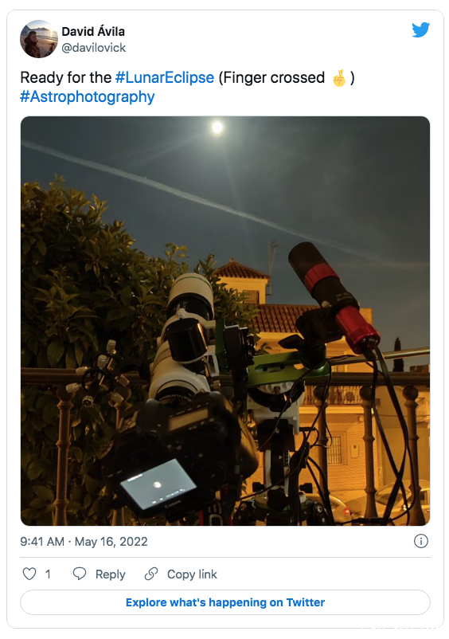449x639 pixels.
Task: Click the Reply text button
Action: click(x=111, y=574)
